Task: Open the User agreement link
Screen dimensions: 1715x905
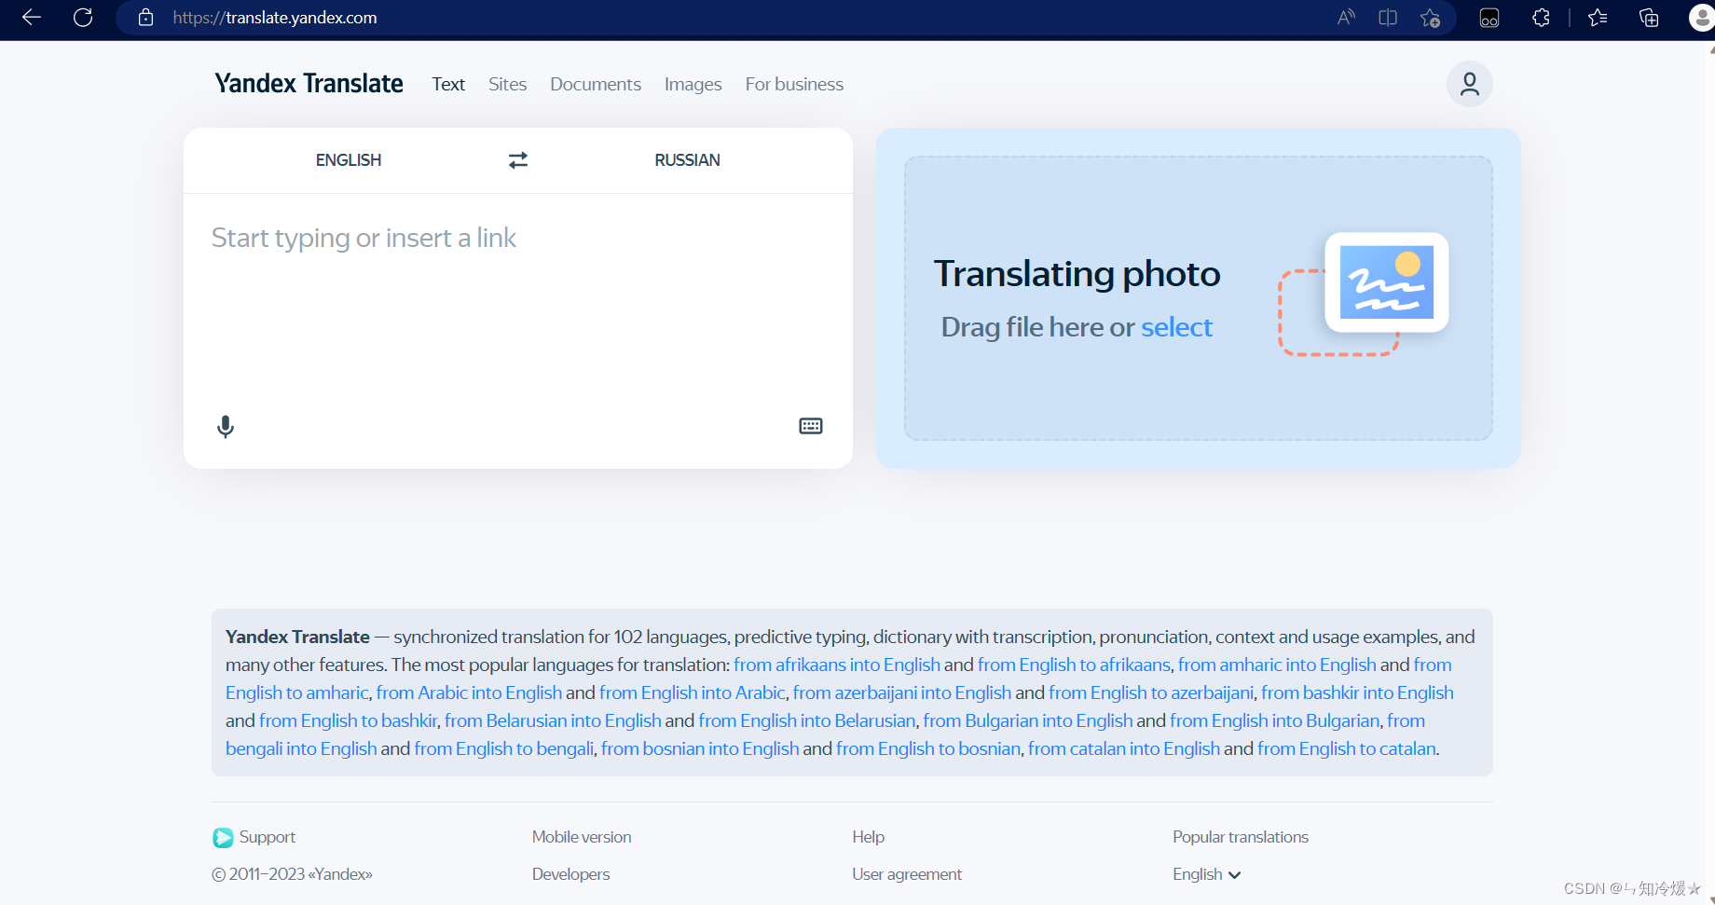Action: click(x=907, y=874)
